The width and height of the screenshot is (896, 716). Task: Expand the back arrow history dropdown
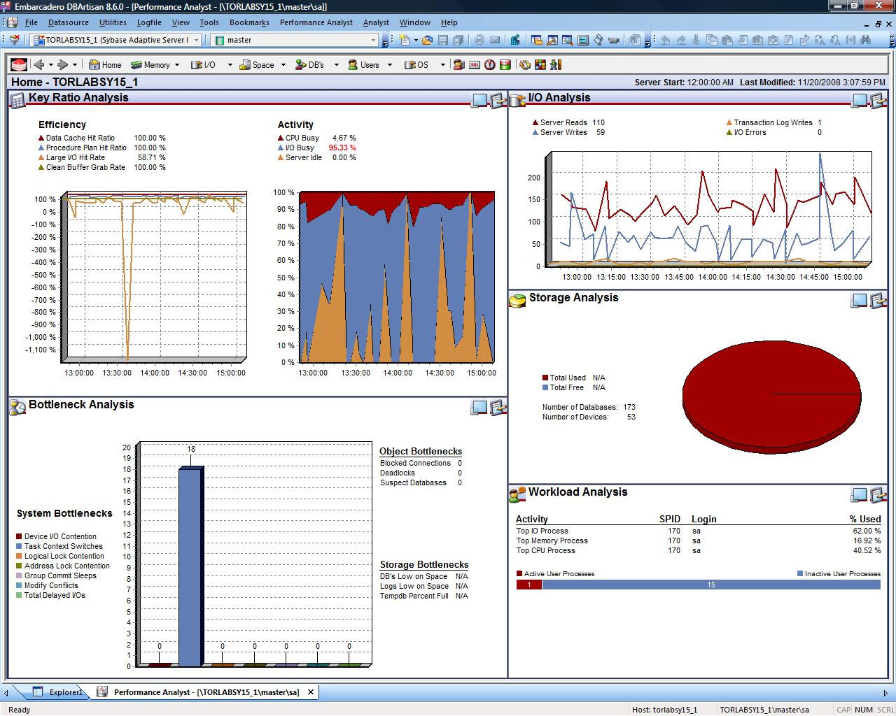tap(50, 65)
